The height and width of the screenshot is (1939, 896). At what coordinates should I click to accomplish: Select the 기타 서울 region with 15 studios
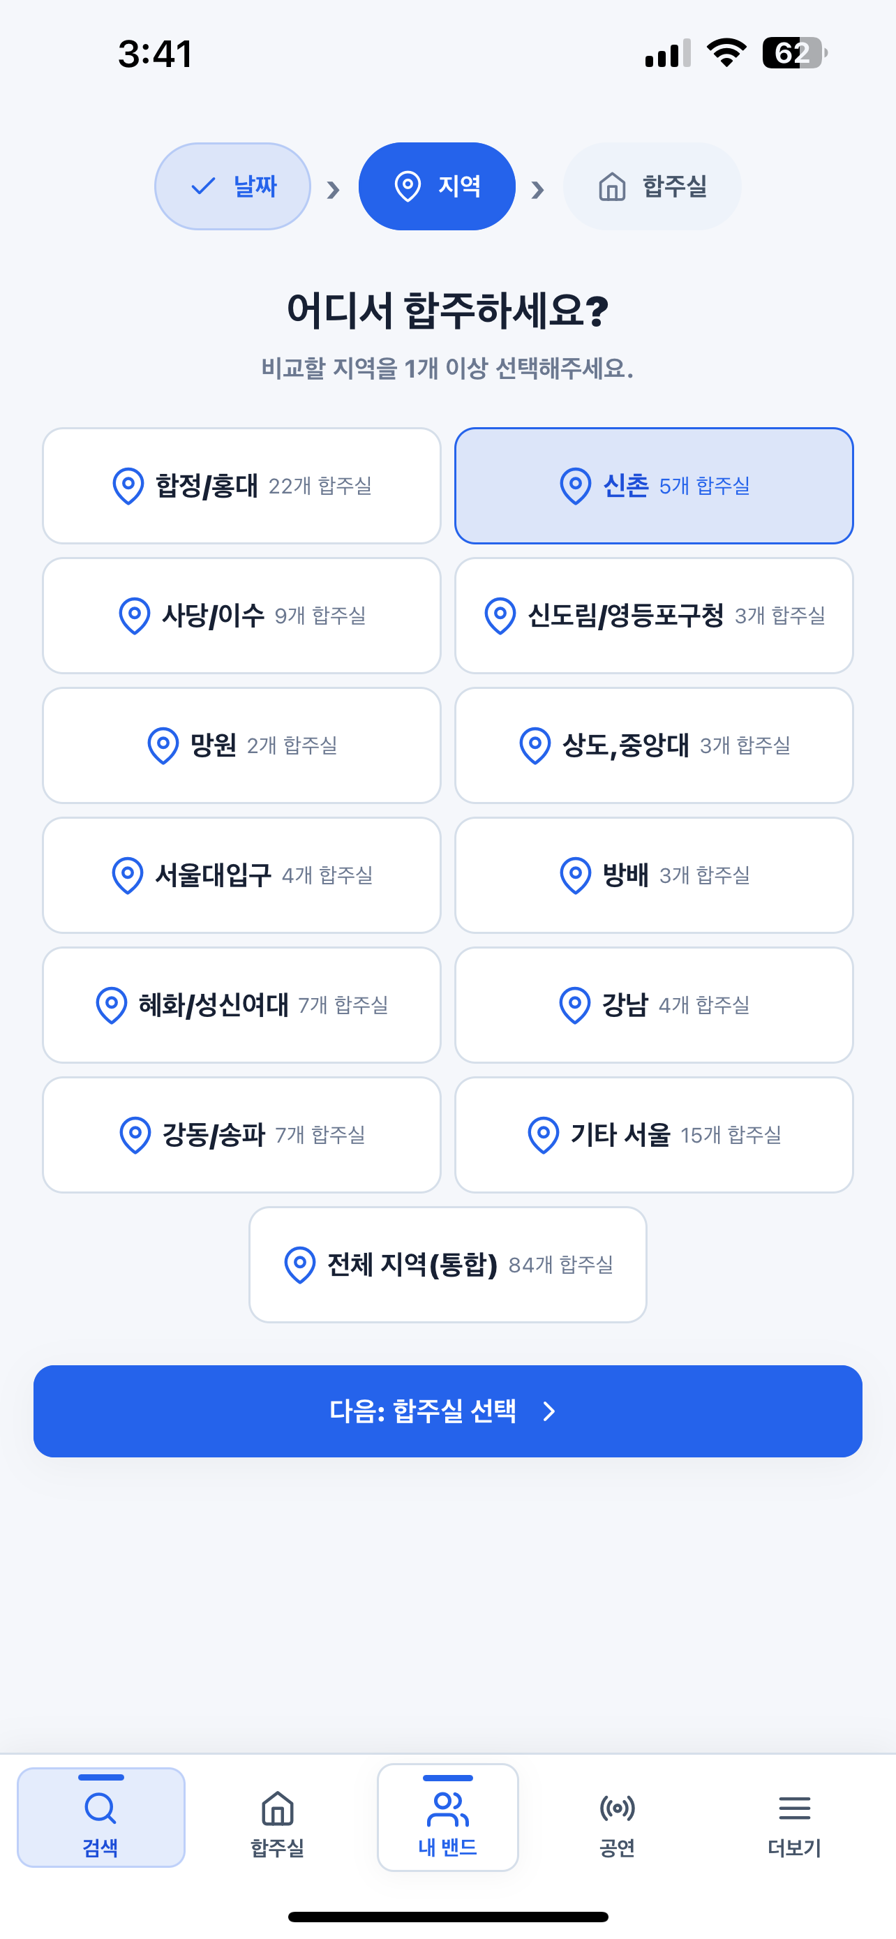click(x=654, y=1134)
